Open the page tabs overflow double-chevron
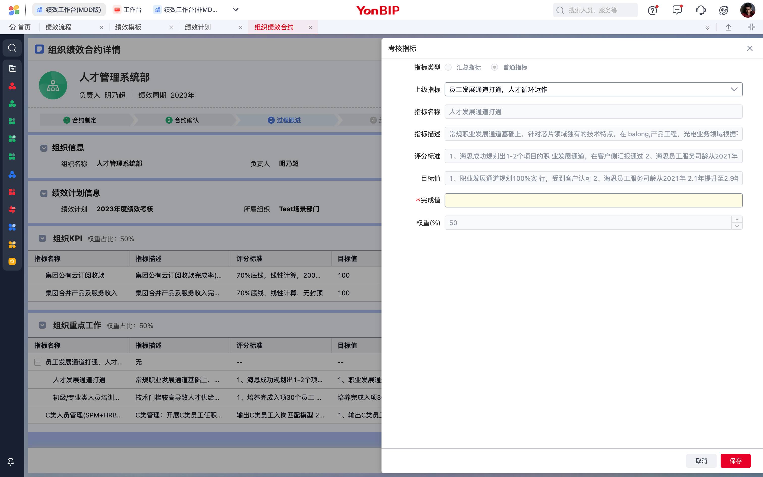The width and height of the screenshot is (763, 477). coord(707,28)
